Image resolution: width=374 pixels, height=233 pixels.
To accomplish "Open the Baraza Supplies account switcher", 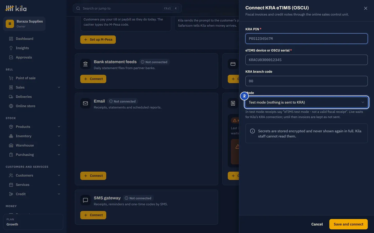I will [x=24, y=24].
